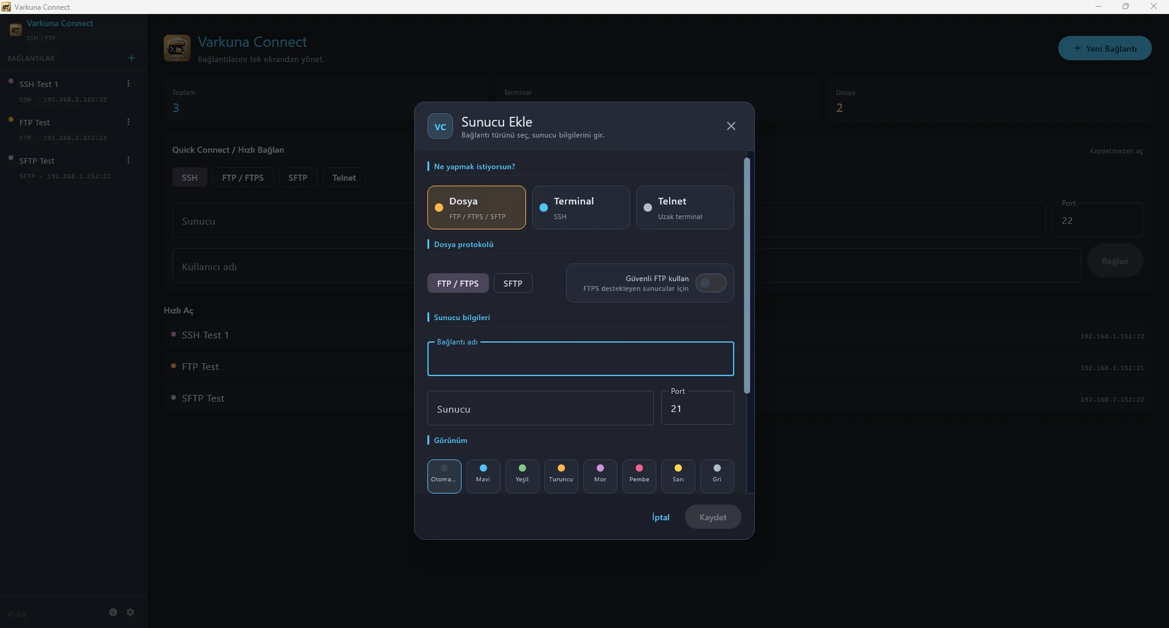Select Yeşil color swatch
The image size is (1169, 628).
(x=522, y=476)
